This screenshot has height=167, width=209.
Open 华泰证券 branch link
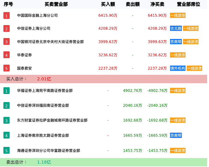coord(24,55)
